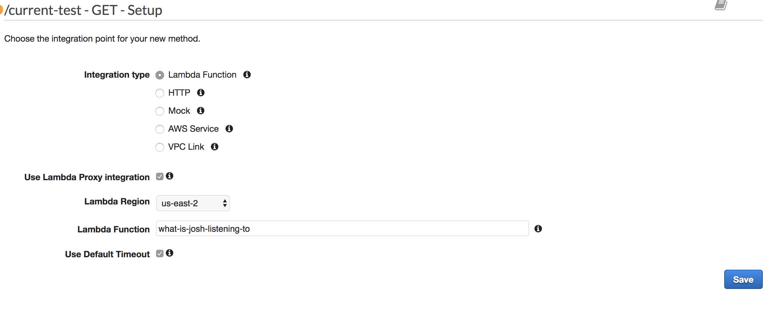This screenshot has width=769, height=320.
Task: Select the Mock integration type
Action: [x=160, y=111]
